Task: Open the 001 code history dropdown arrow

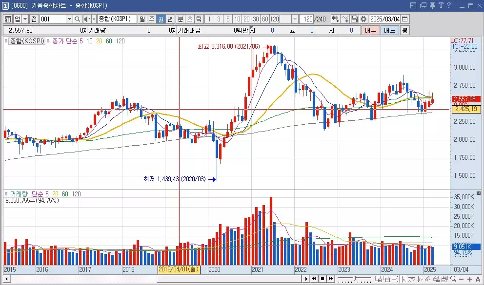Action: pos(69,19)
